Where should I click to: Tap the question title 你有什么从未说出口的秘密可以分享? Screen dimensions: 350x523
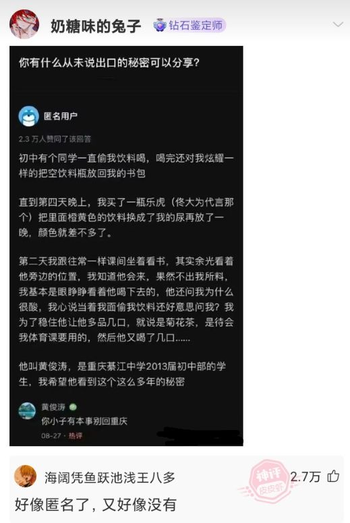(x=109, y=63)
